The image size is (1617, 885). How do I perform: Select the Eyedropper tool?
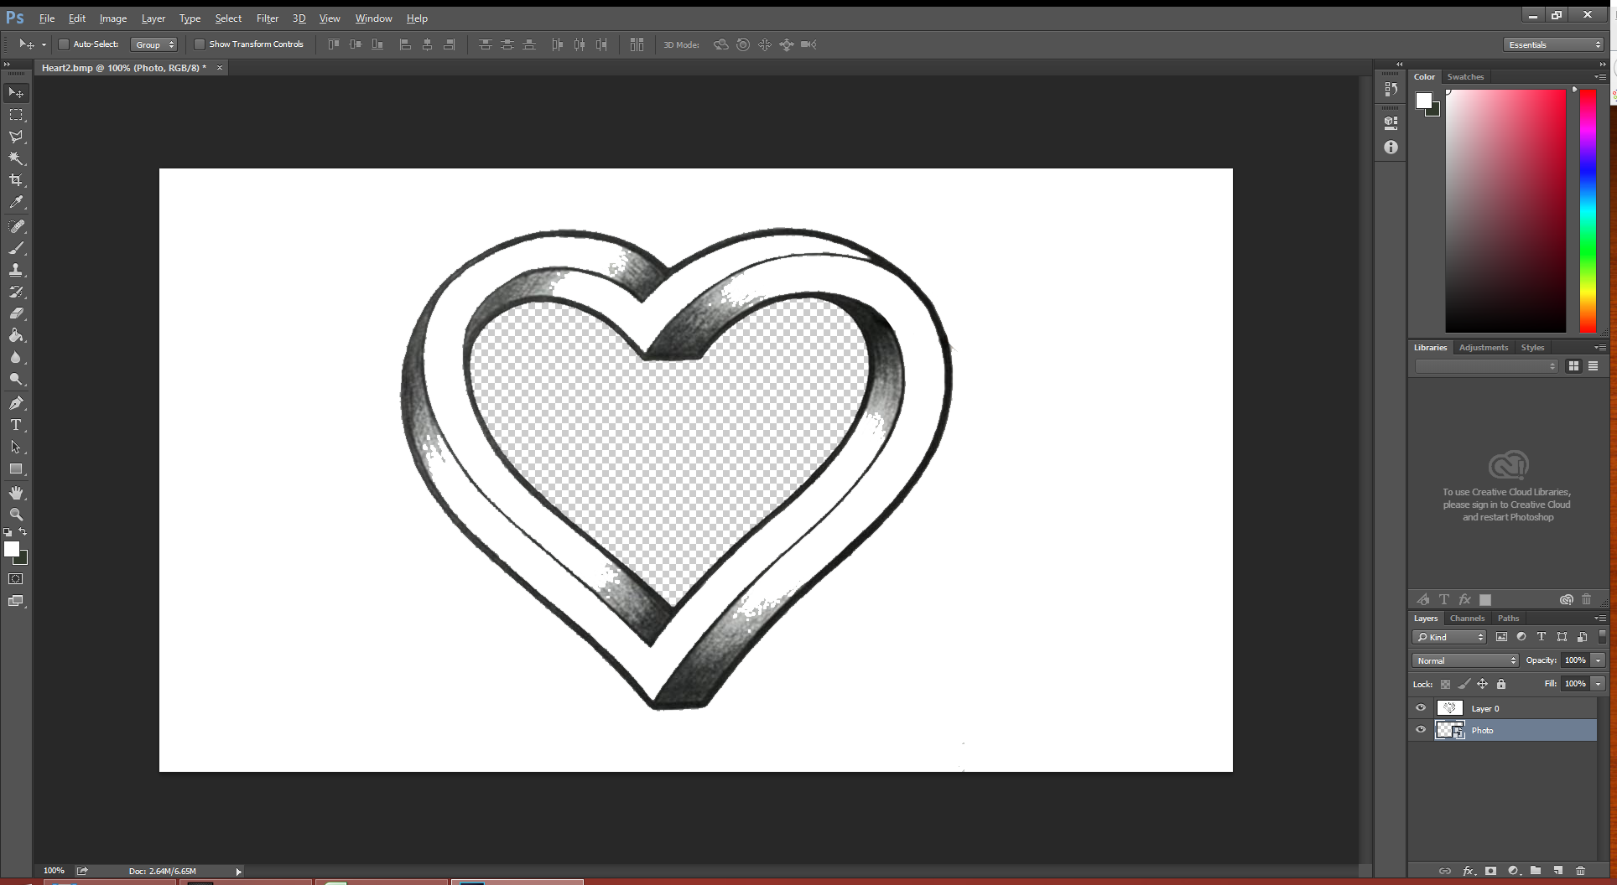coord(16,202)
